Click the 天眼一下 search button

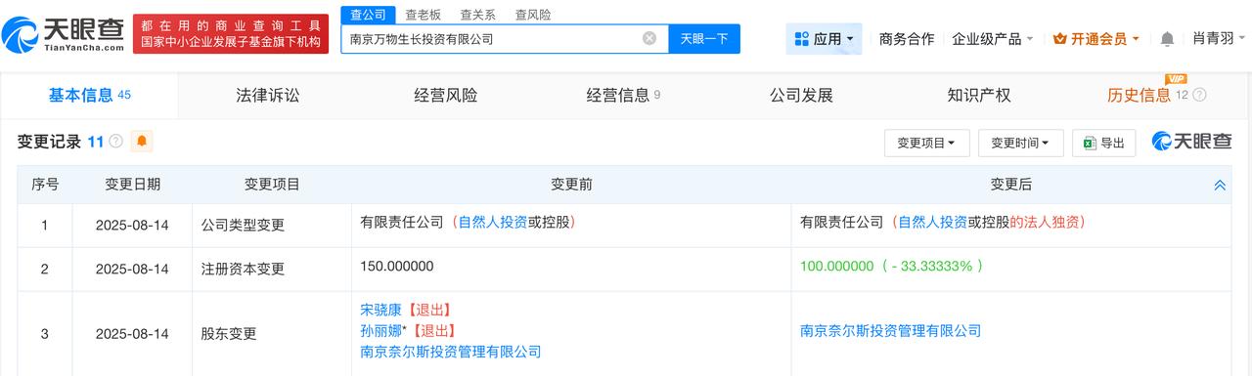[x=704, y=39]
